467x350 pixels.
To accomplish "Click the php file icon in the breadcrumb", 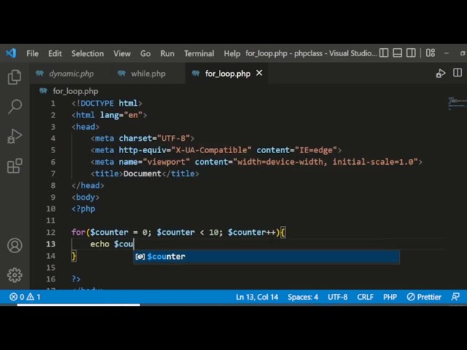I will point(44,90).
